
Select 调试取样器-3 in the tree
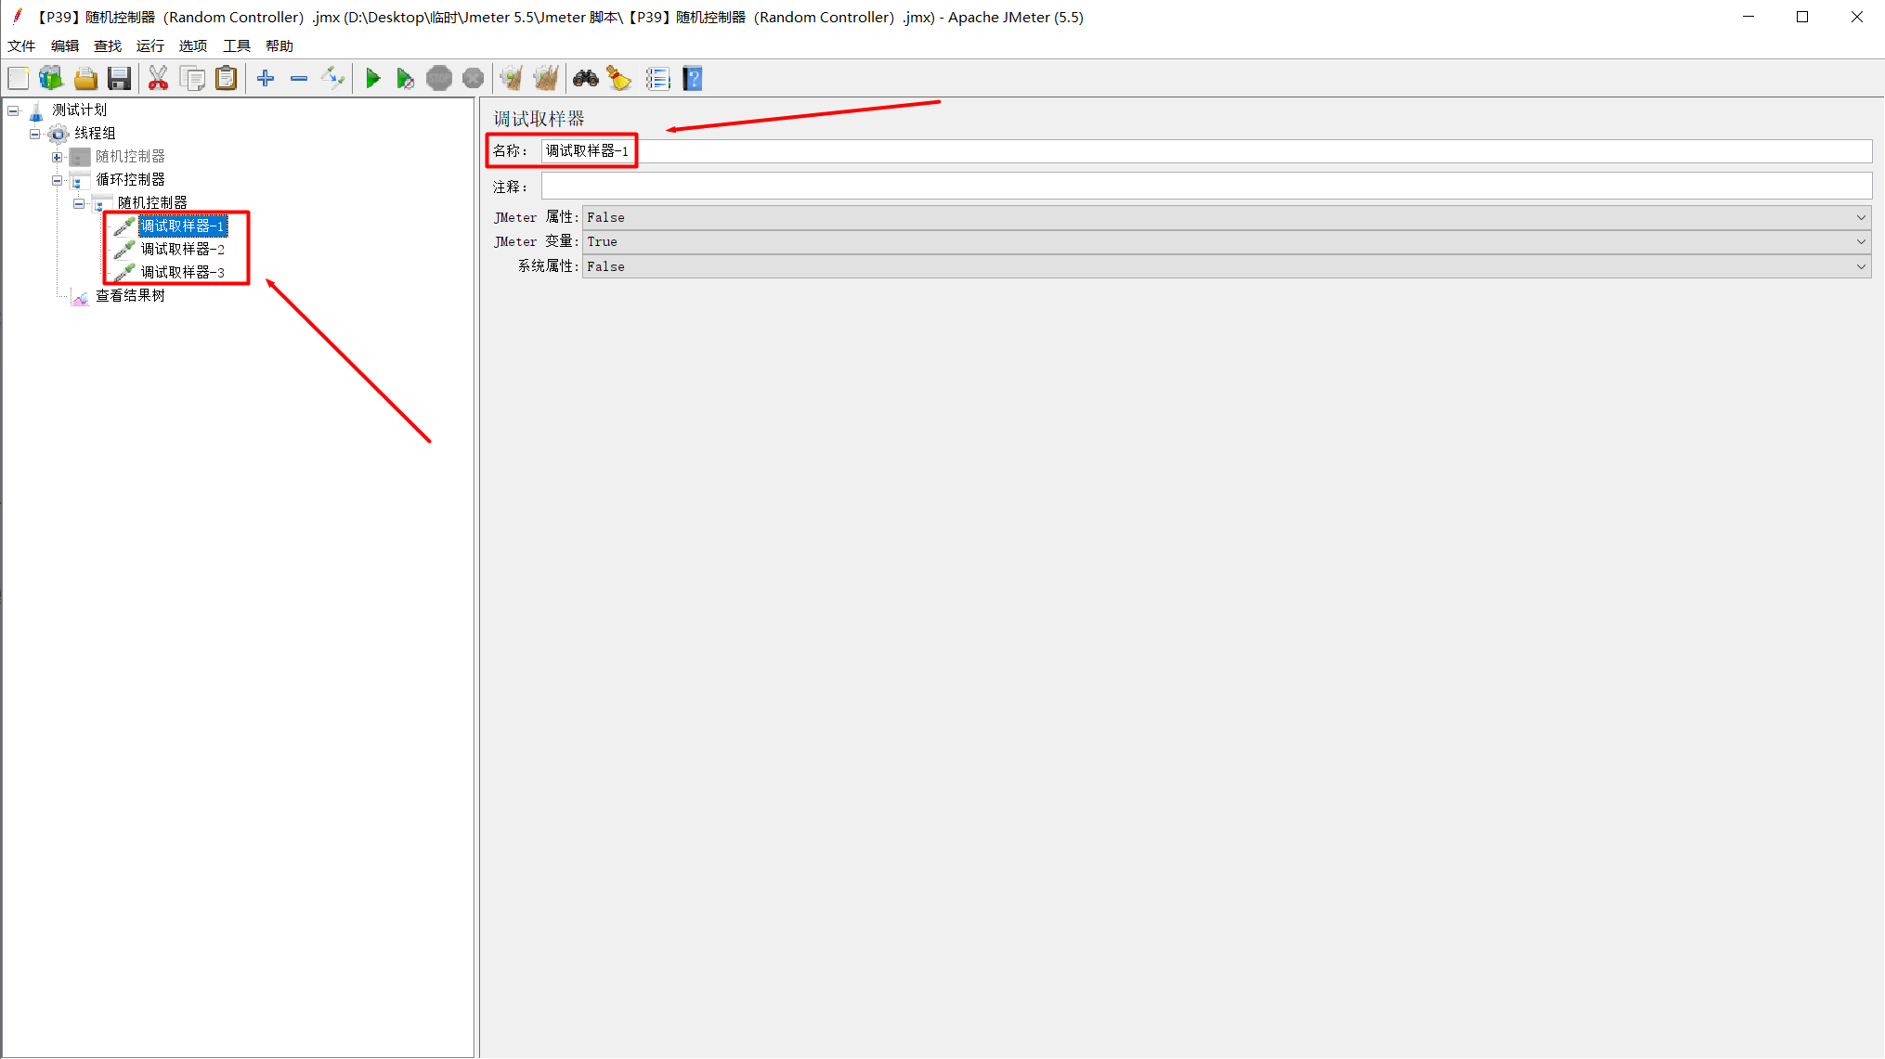click(183, 273)
